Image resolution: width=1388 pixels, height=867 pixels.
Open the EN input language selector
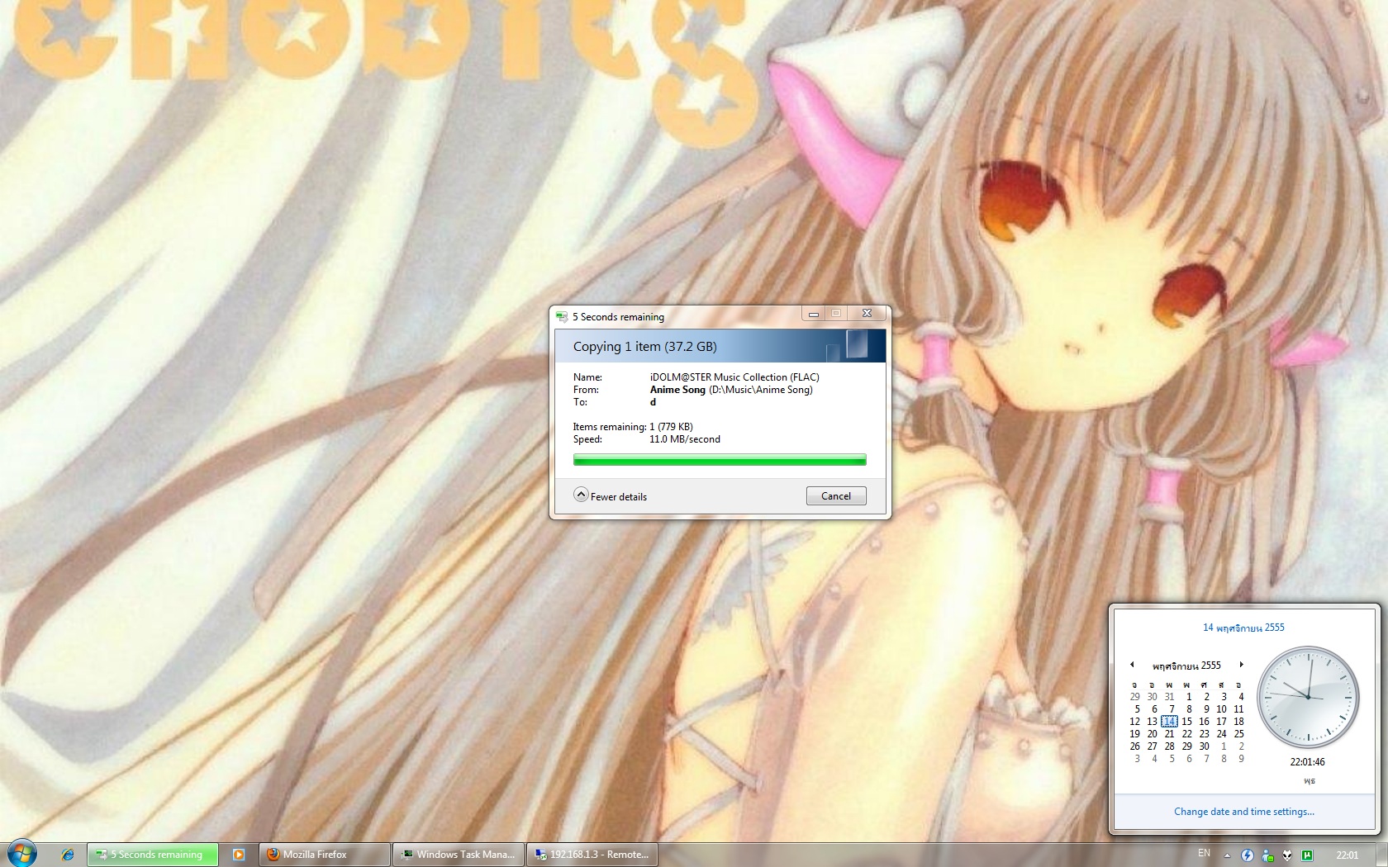[x=1204, y=854]
